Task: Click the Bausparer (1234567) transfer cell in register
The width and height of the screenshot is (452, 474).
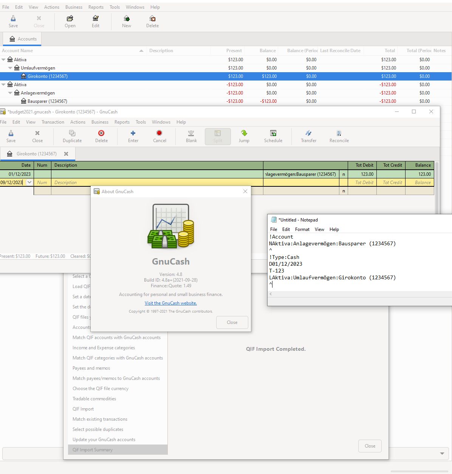Action: point(301,174)
